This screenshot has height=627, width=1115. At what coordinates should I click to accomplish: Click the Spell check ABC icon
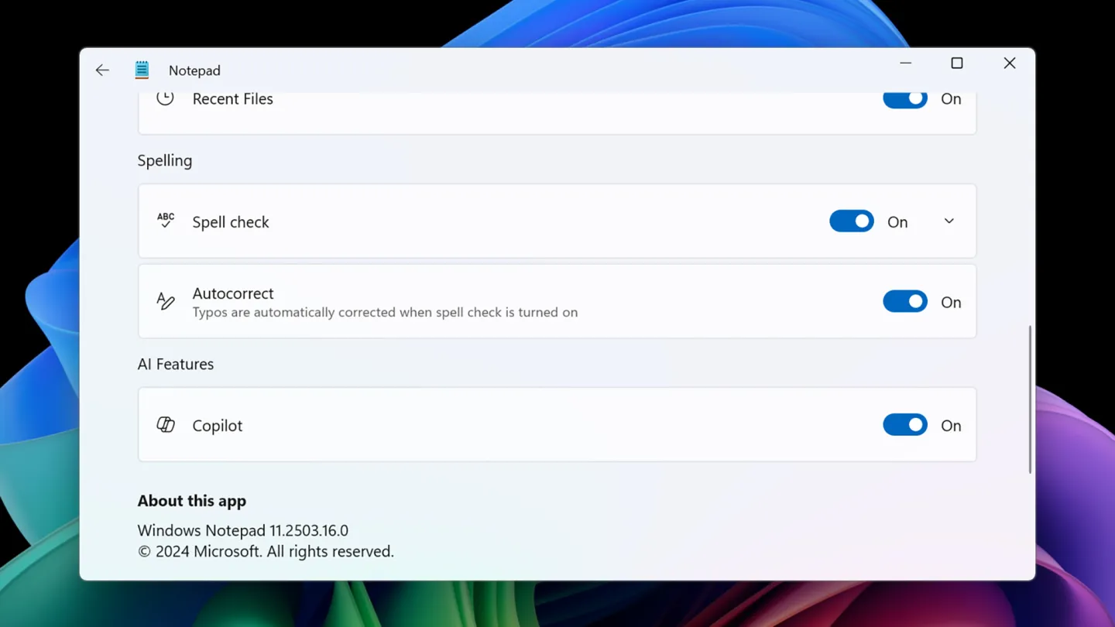pos(166,221)
